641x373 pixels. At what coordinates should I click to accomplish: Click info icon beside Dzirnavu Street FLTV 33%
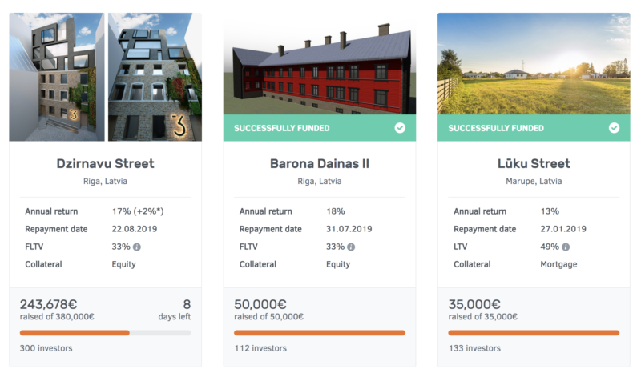point(137,247)
